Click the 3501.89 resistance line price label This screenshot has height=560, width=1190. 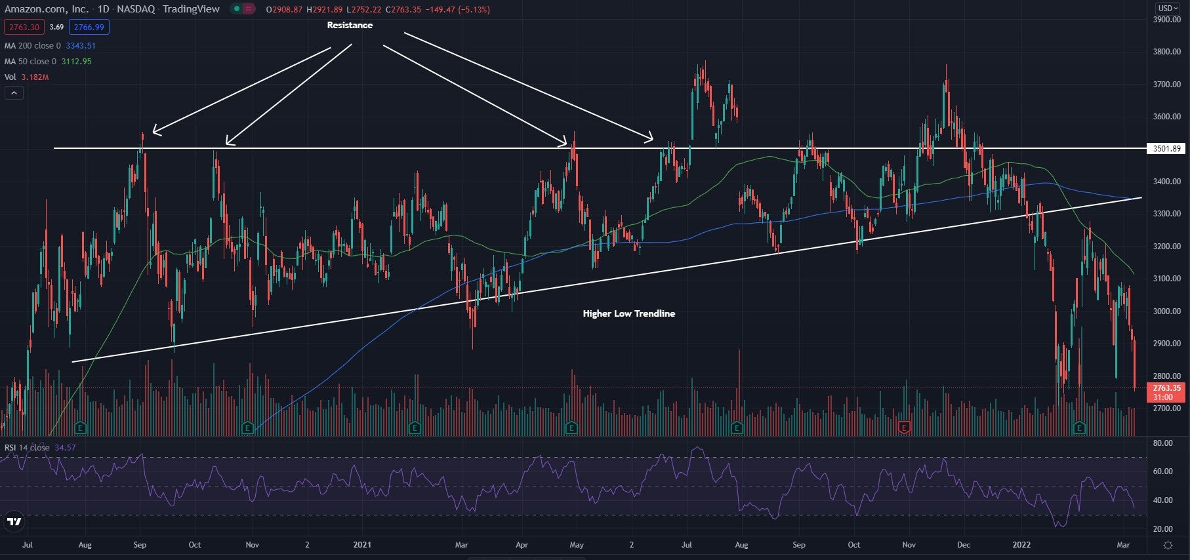click(x=1166, y=149)
